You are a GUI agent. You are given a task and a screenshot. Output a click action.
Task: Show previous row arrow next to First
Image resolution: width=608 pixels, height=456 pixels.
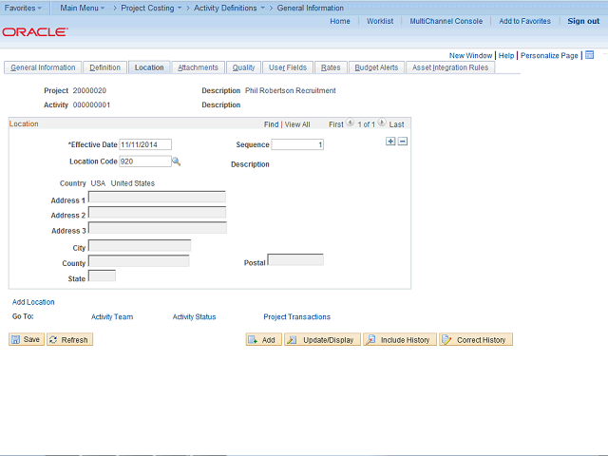(x=350, y=123)
